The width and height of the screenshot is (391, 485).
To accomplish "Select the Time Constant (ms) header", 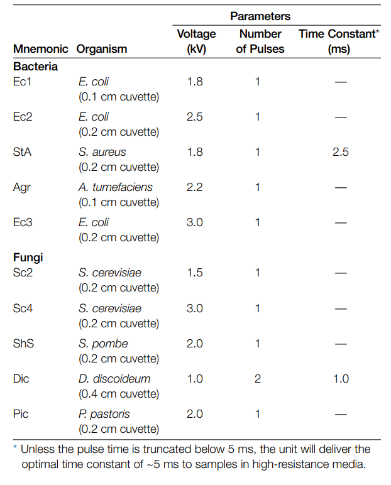I will pyautogui.click(x=339, y=41).
